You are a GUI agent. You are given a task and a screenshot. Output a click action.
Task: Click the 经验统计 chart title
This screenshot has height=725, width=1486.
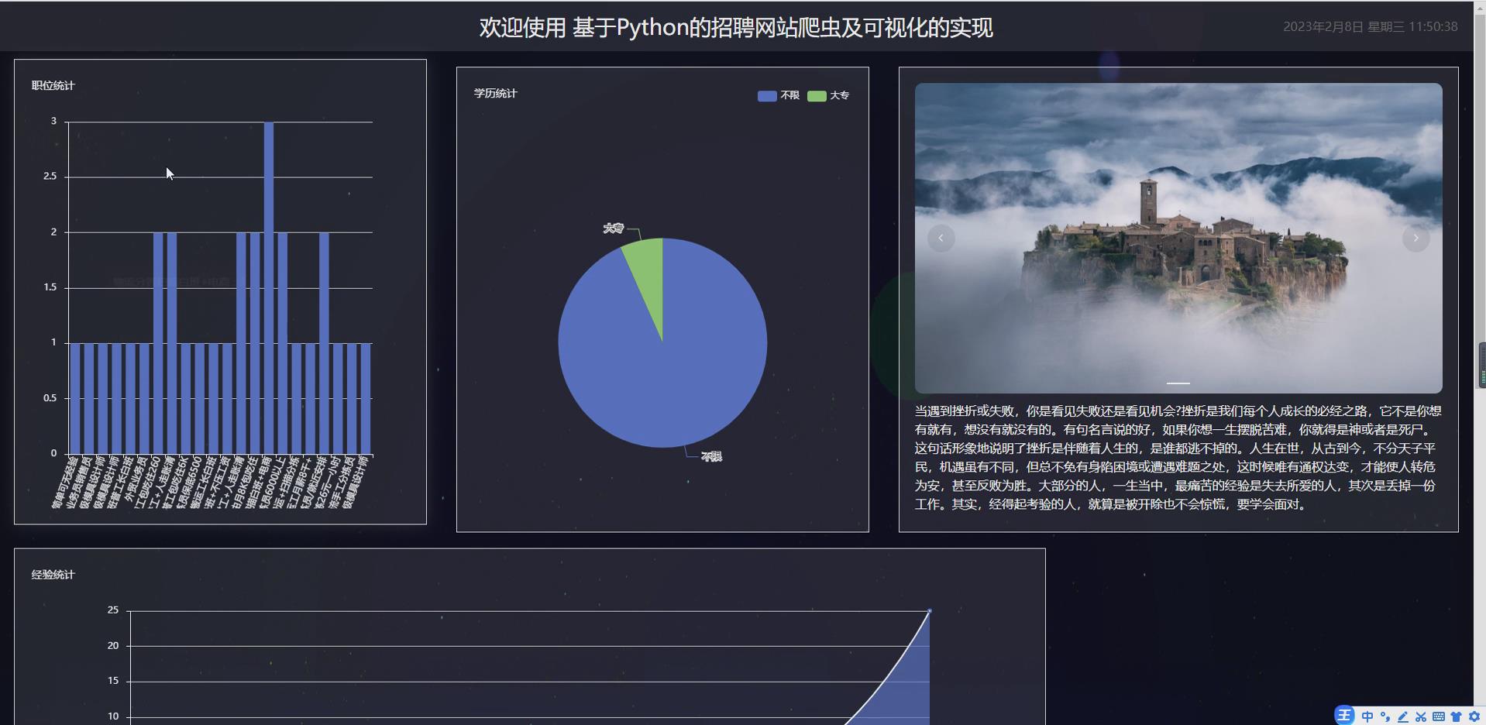click(x=53, y=575)
